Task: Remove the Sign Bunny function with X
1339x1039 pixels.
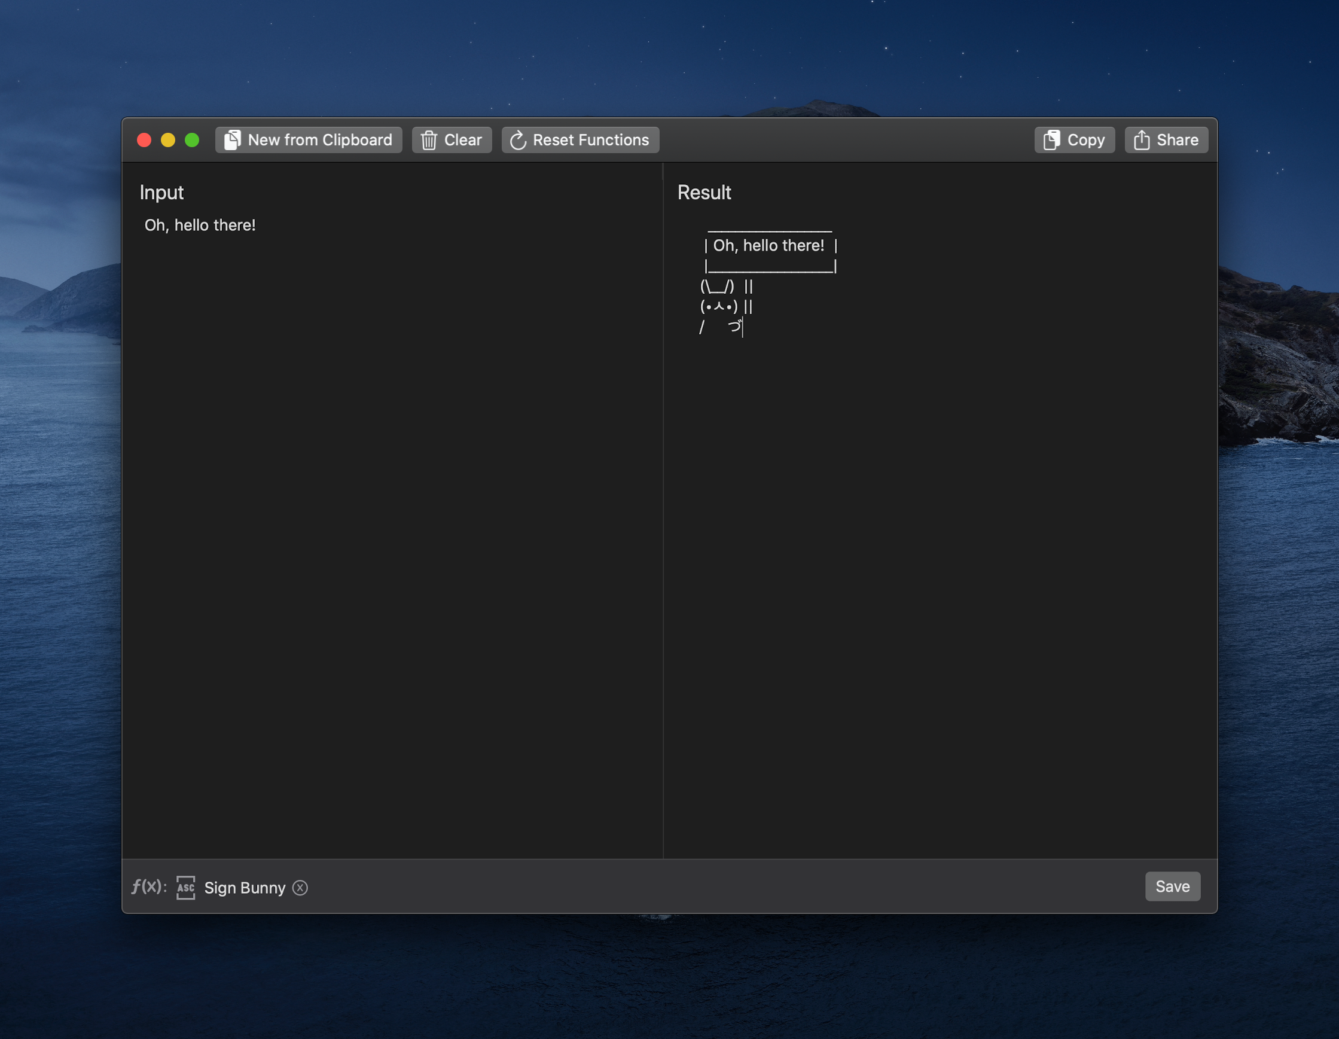Action: tap(300, 888)
